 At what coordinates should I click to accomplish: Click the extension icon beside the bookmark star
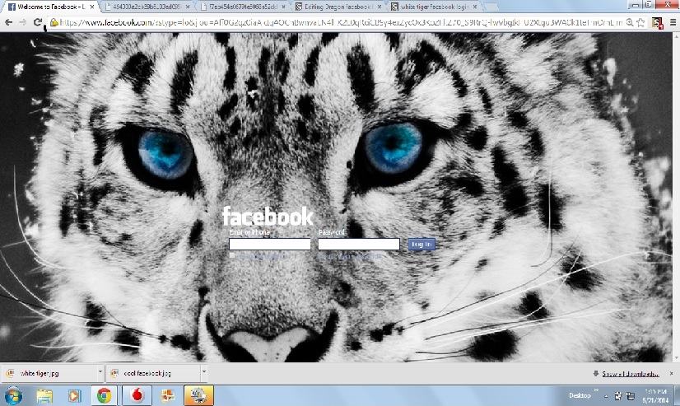point(658,23)
